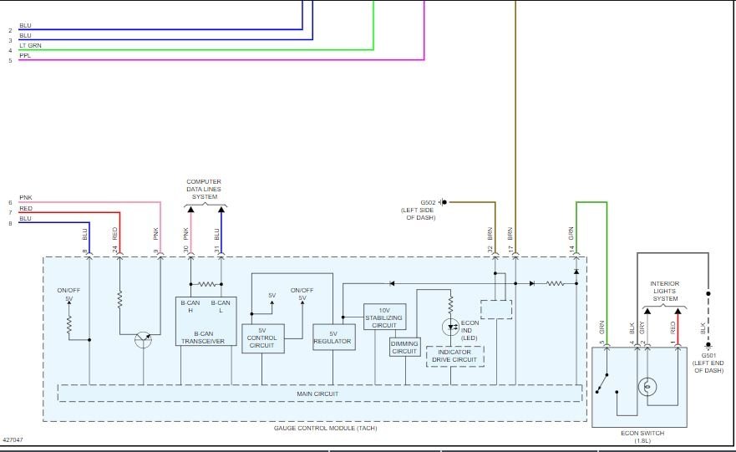Click the GRY wire arrow to Interior Lights System
The image size is (736, 452).
647,311
